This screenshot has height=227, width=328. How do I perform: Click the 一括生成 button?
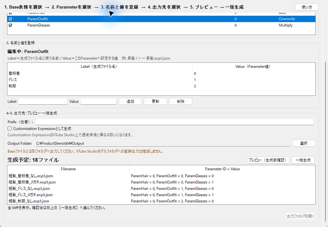click(303, 160)
